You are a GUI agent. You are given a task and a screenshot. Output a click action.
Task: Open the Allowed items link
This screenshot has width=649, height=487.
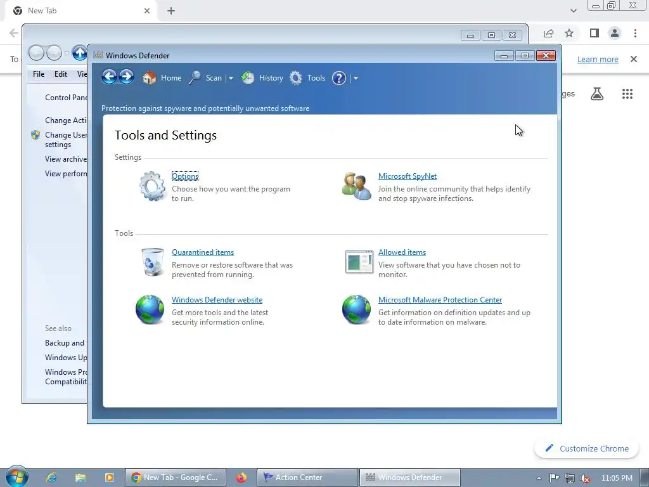[x=402, y=252]
